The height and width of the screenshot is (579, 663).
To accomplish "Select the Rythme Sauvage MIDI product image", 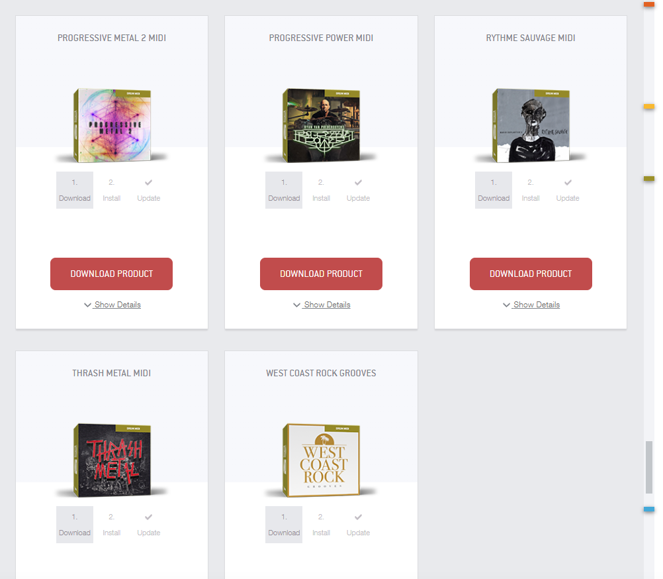I will [531, 125].
